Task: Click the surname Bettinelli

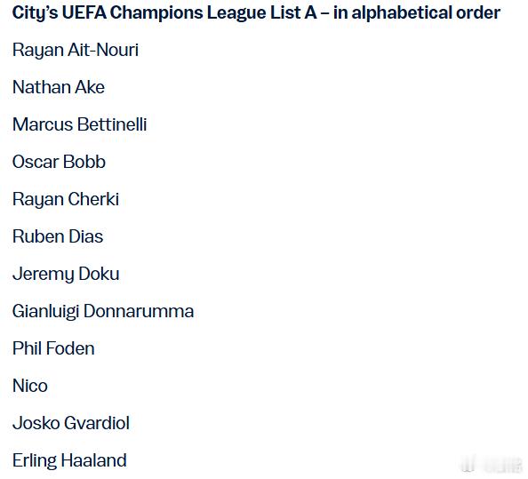Action: (x=113, y=124)
